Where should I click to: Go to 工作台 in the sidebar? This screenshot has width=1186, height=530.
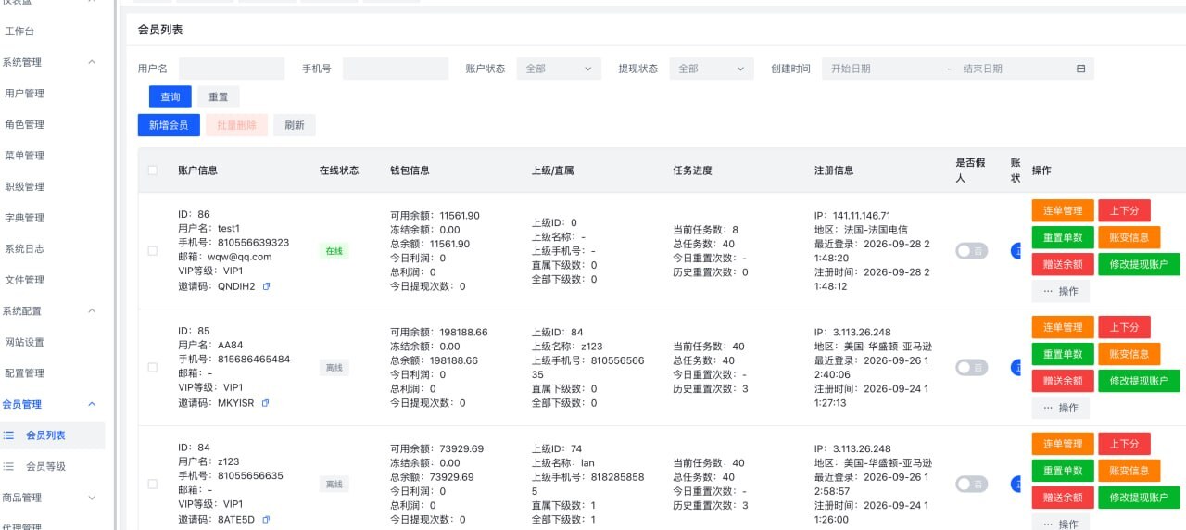20,32
